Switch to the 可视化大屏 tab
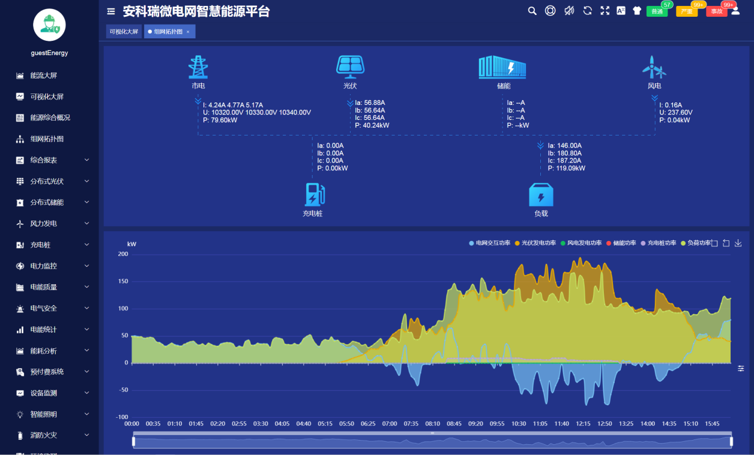Viewport: 754px width, 455px height. [124, 31]
